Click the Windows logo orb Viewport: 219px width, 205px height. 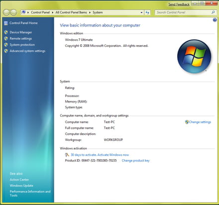(194, 56)
